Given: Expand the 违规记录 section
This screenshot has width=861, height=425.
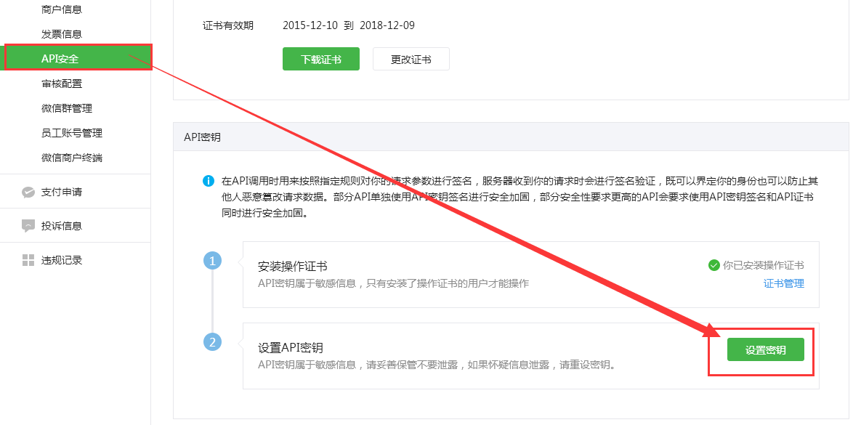Looking at the screenshot, I should pos(62,260).
